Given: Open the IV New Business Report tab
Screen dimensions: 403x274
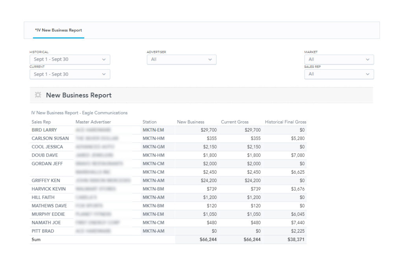Looking at the screenshot, I should 59,30.
